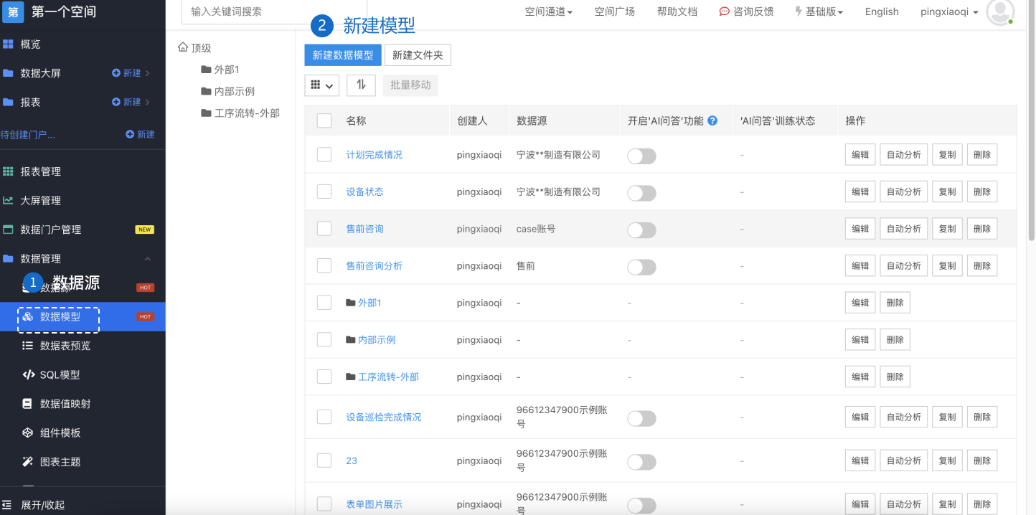
Task: Open the SQL模型 code icon item
Action: click(x=28, y=374)
